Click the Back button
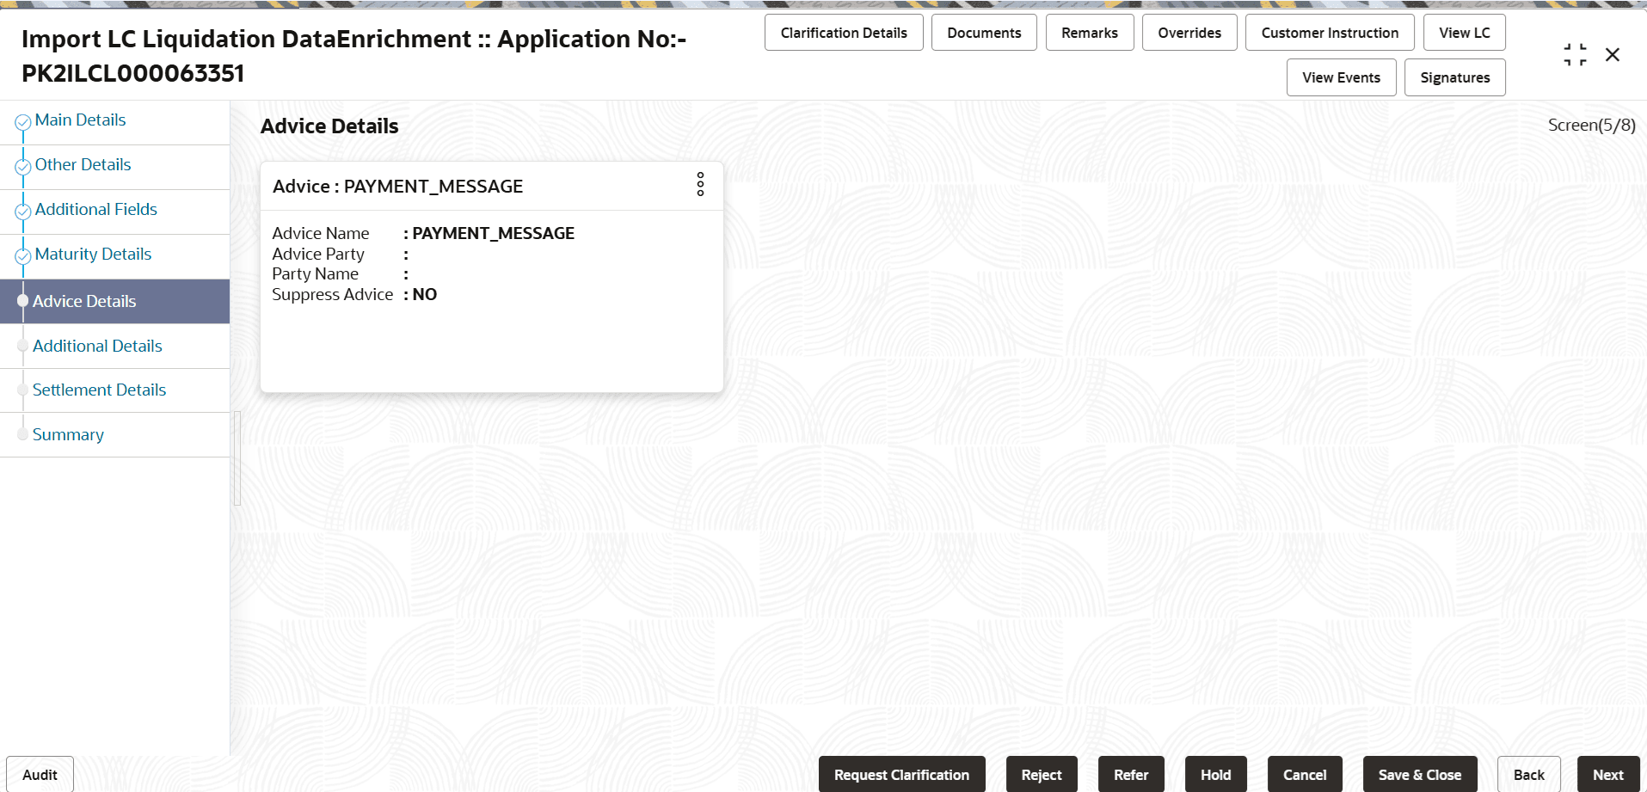 [1529, 775]
